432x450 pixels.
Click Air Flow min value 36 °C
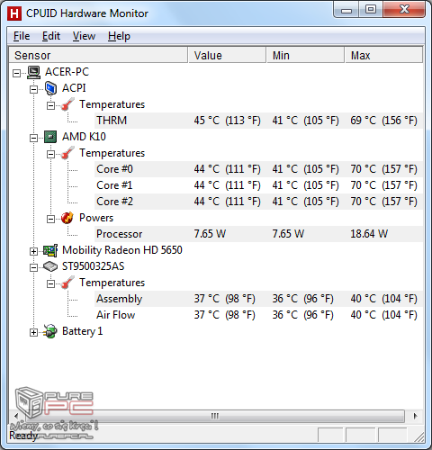(302, 315)
